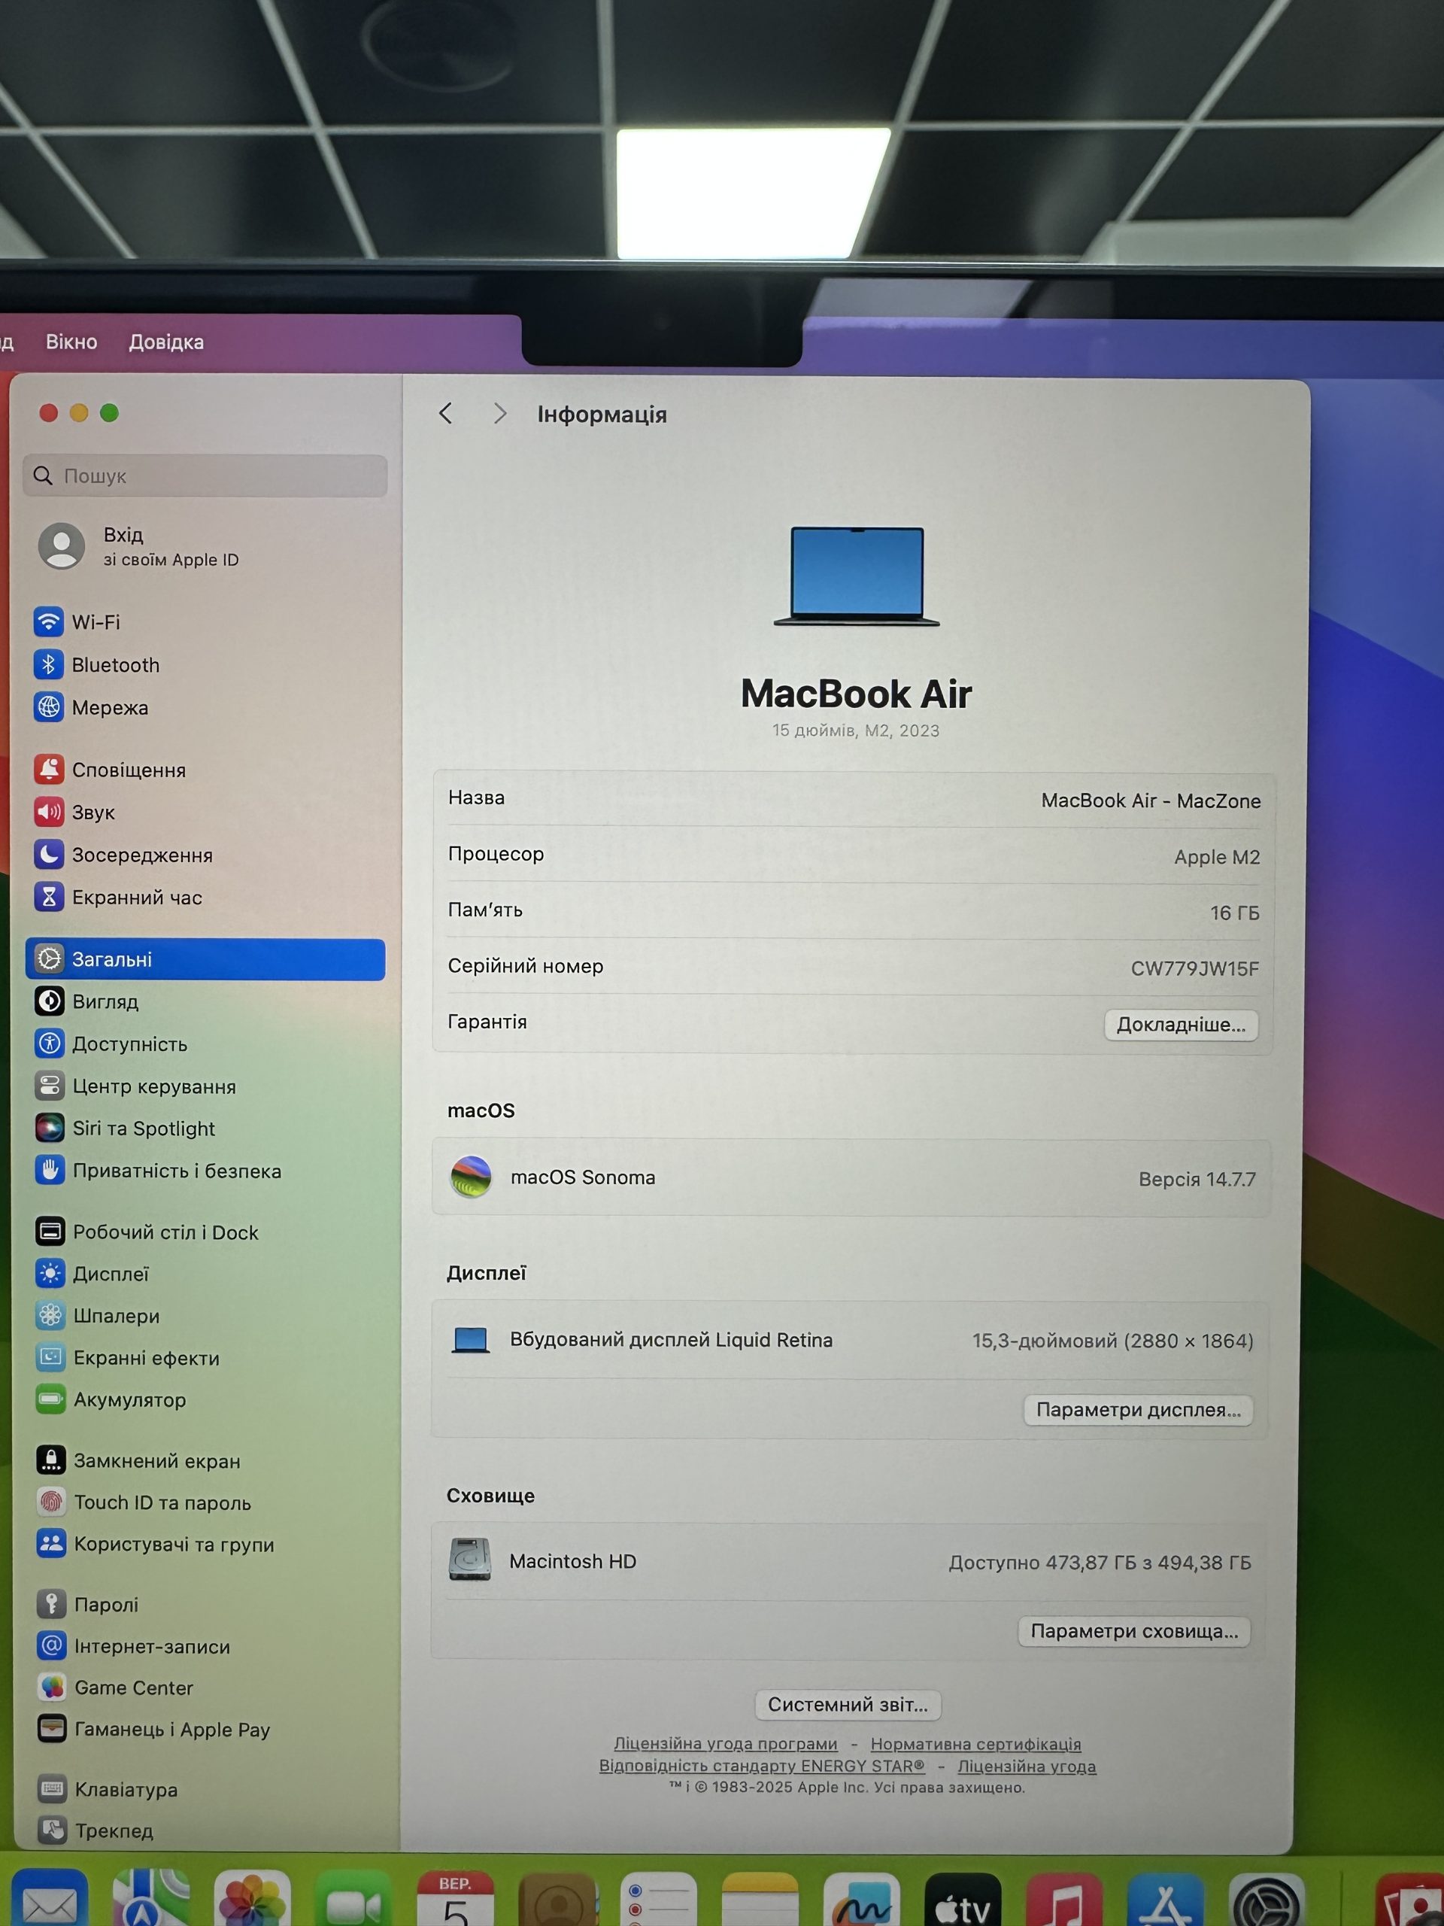
Task: Click the Apple M2 processor value
Action: coord(1217,857)
